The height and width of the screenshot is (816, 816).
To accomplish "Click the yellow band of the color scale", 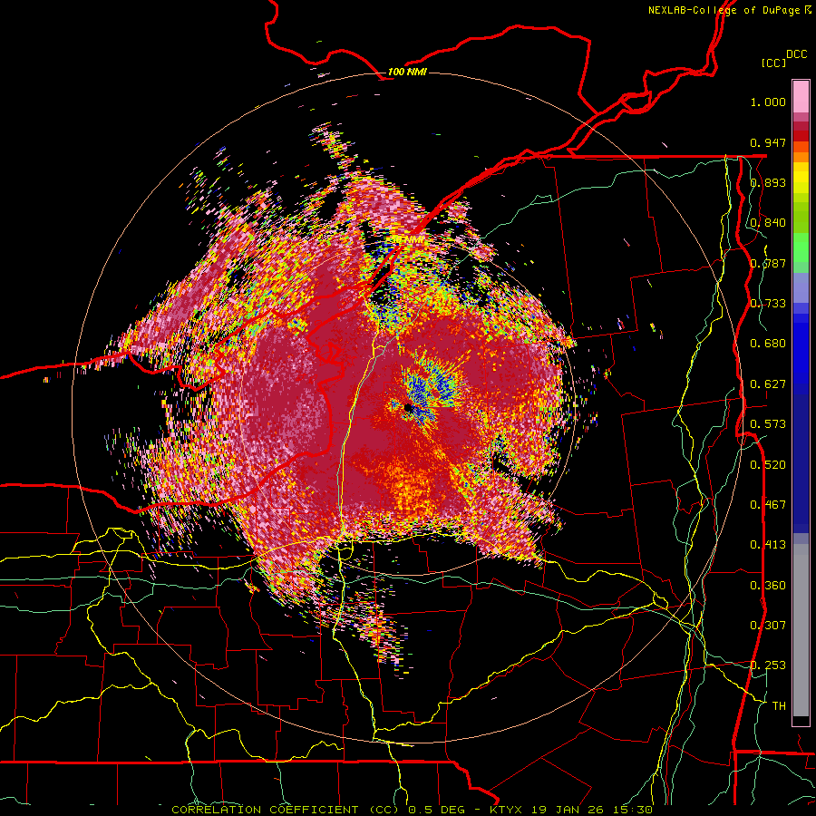I will point(801,178).
